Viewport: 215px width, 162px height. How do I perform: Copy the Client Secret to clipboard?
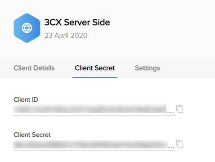(179, 144)
